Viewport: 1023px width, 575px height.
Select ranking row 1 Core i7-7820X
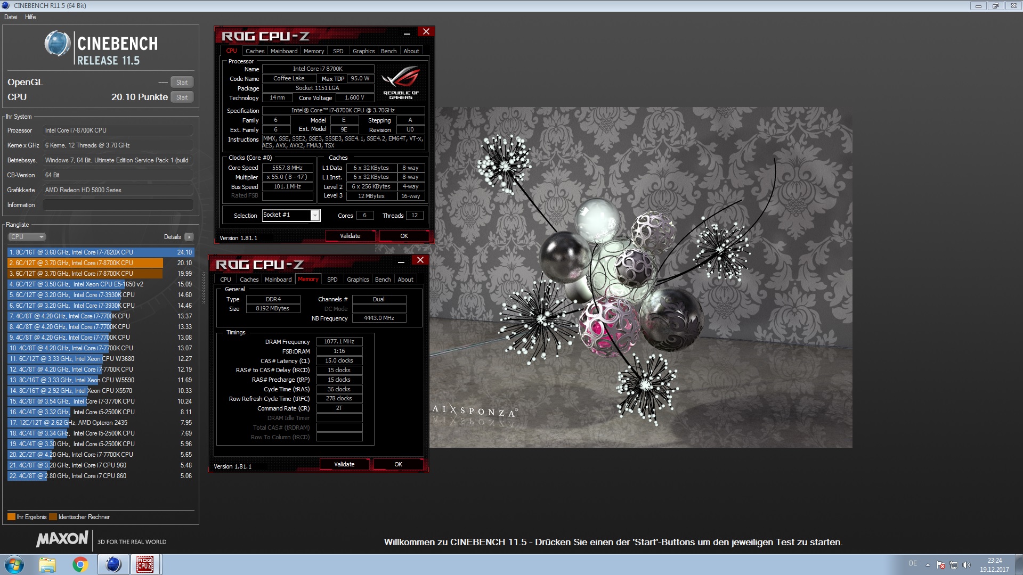click(101, 252)
